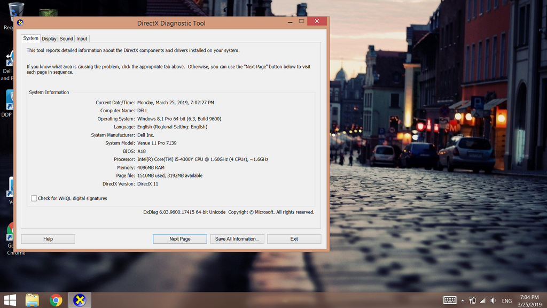Click the Language value English
Viewport: 547px width, 308px height.
(173, 127)
